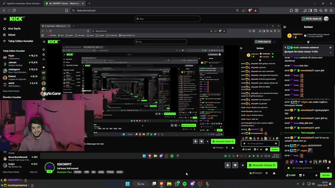Click KICKs Satın Al button
Viewport: 335px width, 188px height.
(312, 19)
